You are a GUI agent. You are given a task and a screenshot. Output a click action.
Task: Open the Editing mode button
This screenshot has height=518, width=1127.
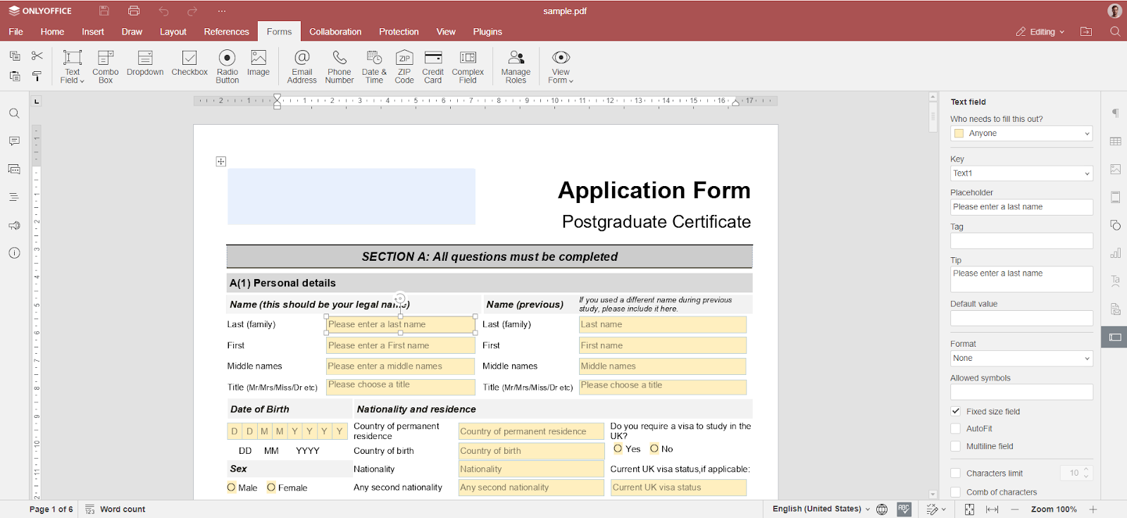(1040, 32)
